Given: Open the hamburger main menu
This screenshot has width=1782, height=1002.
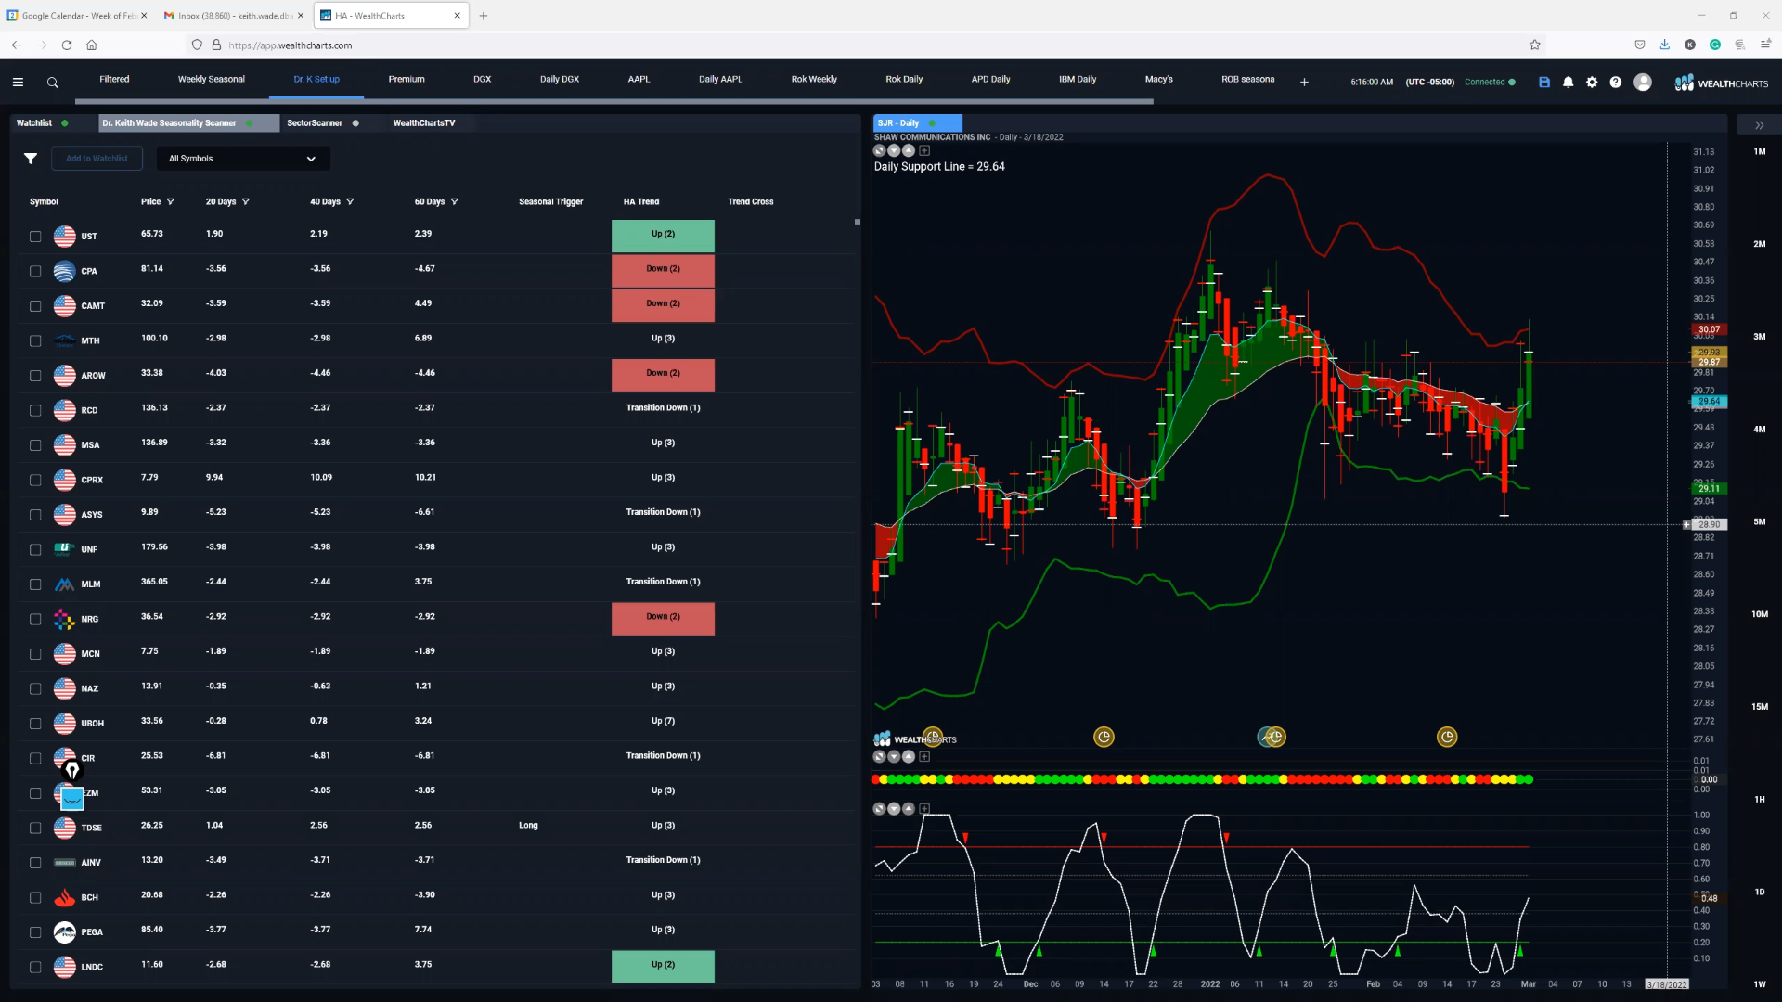Looking at the screenshot, I should click(x=18, y=83).
